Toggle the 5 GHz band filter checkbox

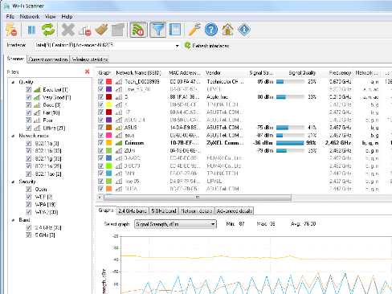[29, 235]
